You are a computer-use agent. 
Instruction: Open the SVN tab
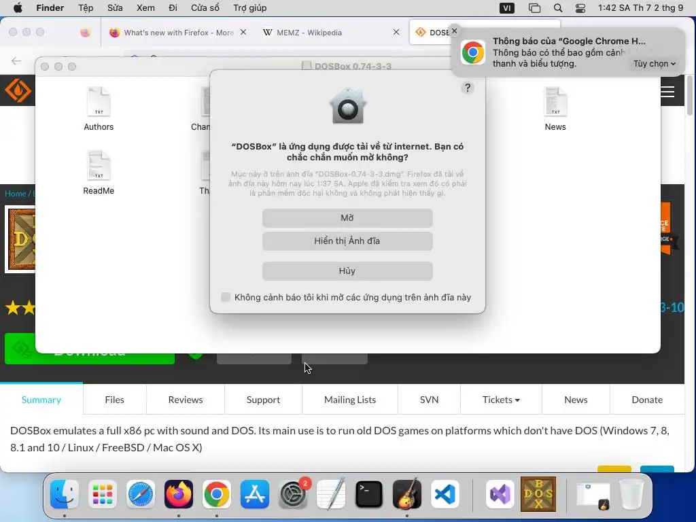[x=430, y=400]
